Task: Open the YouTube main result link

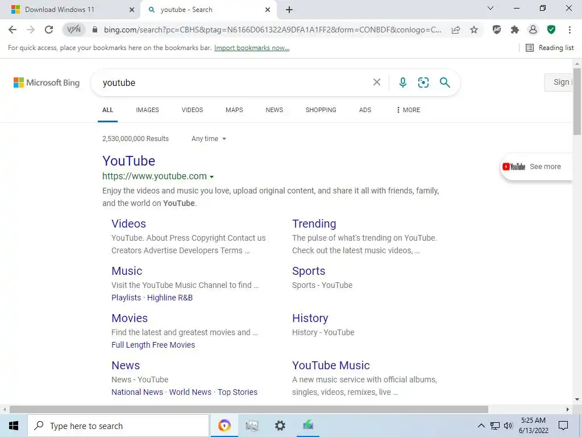Action: click(x=129, y=161)
